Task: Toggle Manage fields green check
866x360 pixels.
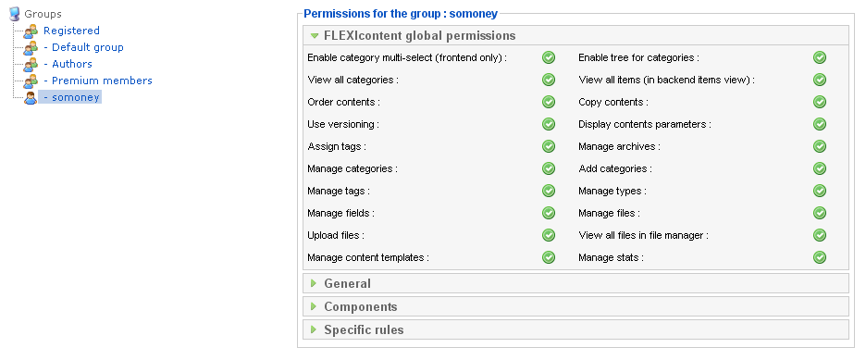Action: (x=549, y=213)
